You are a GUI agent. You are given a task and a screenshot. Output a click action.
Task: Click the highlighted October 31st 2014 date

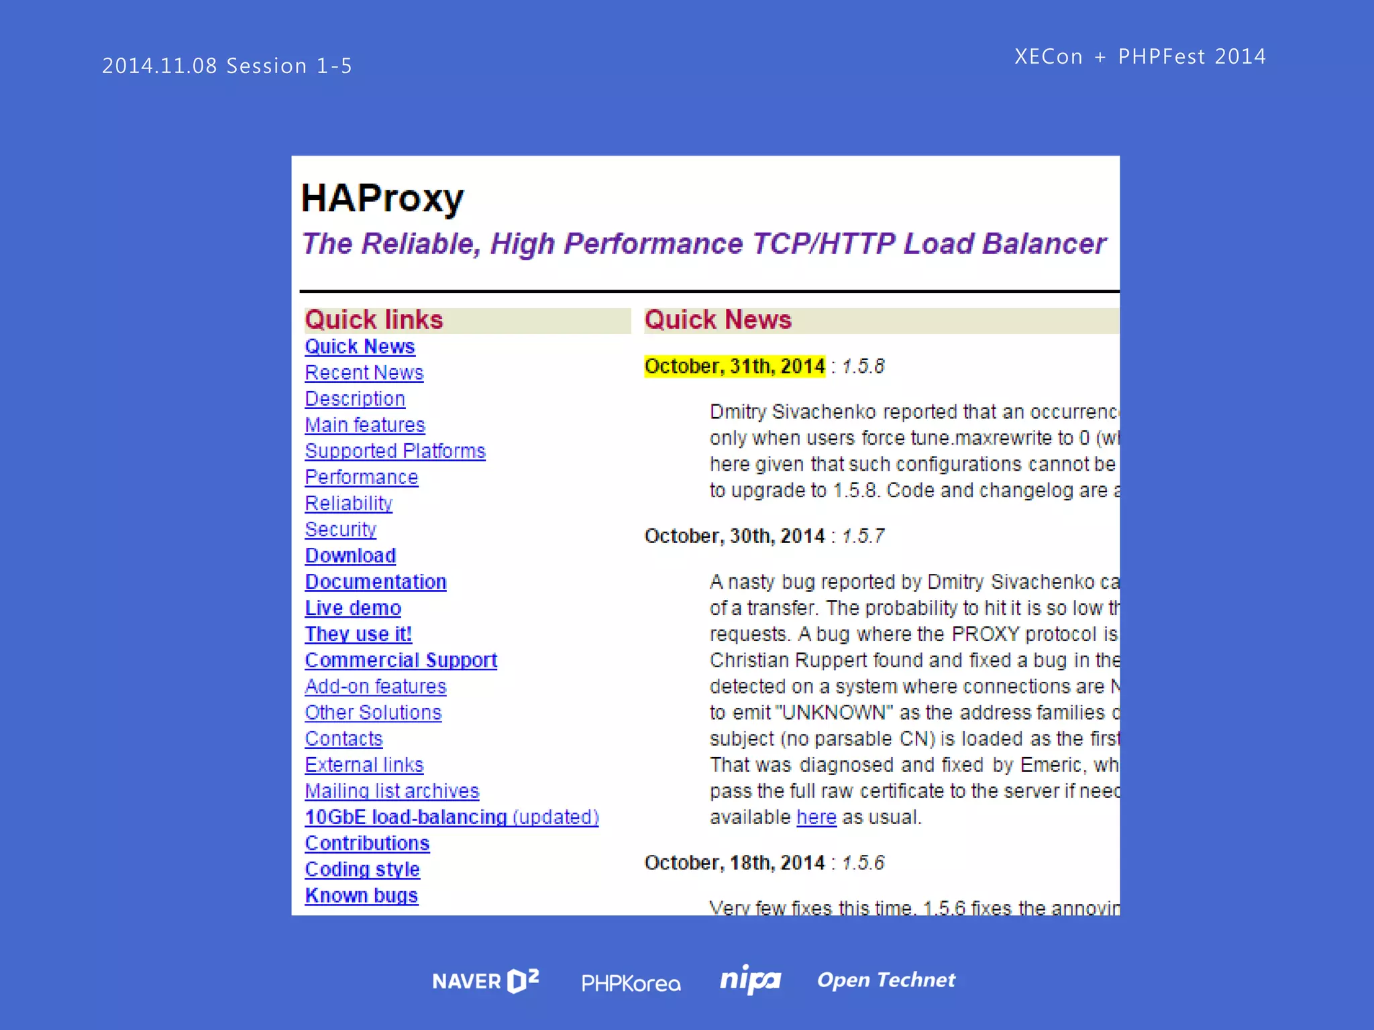(x=734, y=366)
